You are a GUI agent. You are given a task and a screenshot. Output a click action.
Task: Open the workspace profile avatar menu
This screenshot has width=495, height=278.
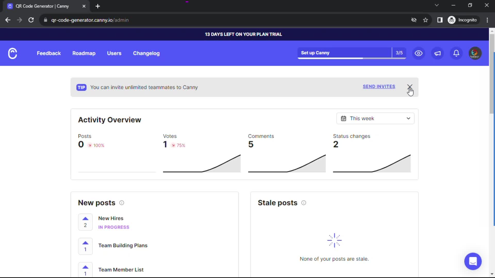pyautogui.click(x=475, y=53)
